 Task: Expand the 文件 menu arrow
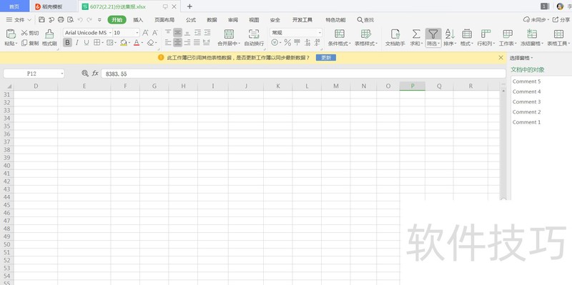point(29,20)
